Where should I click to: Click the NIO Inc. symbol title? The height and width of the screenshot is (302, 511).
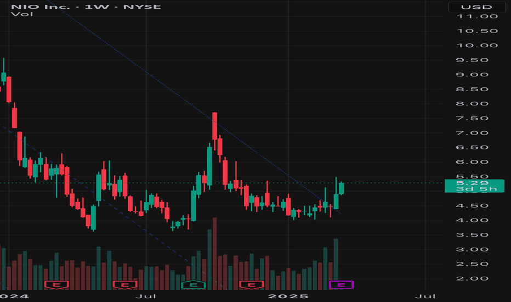tap(86, 7)
